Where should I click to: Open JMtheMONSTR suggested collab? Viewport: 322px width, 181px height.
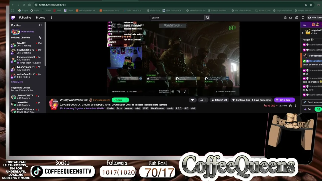coord(26,97)
